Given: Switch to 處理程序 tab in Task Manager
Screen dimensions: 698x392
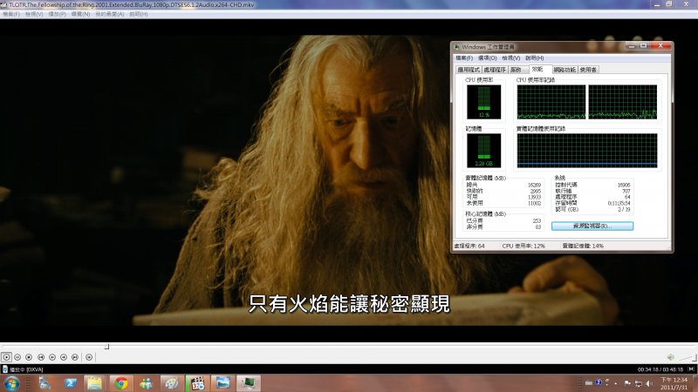Looking at the screenshot, I should 494,69.
